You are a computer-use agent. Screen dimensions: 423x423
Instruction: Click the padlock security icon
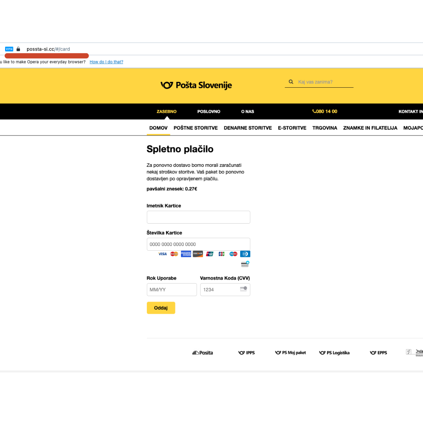pos(18,49)
